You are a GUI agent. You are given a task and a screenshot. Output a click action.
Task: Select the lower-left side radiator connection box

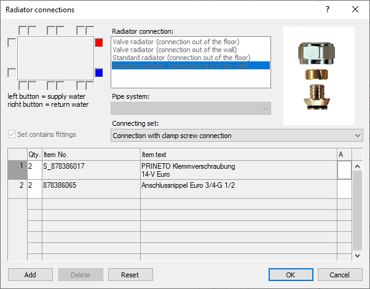click(12, 73)
